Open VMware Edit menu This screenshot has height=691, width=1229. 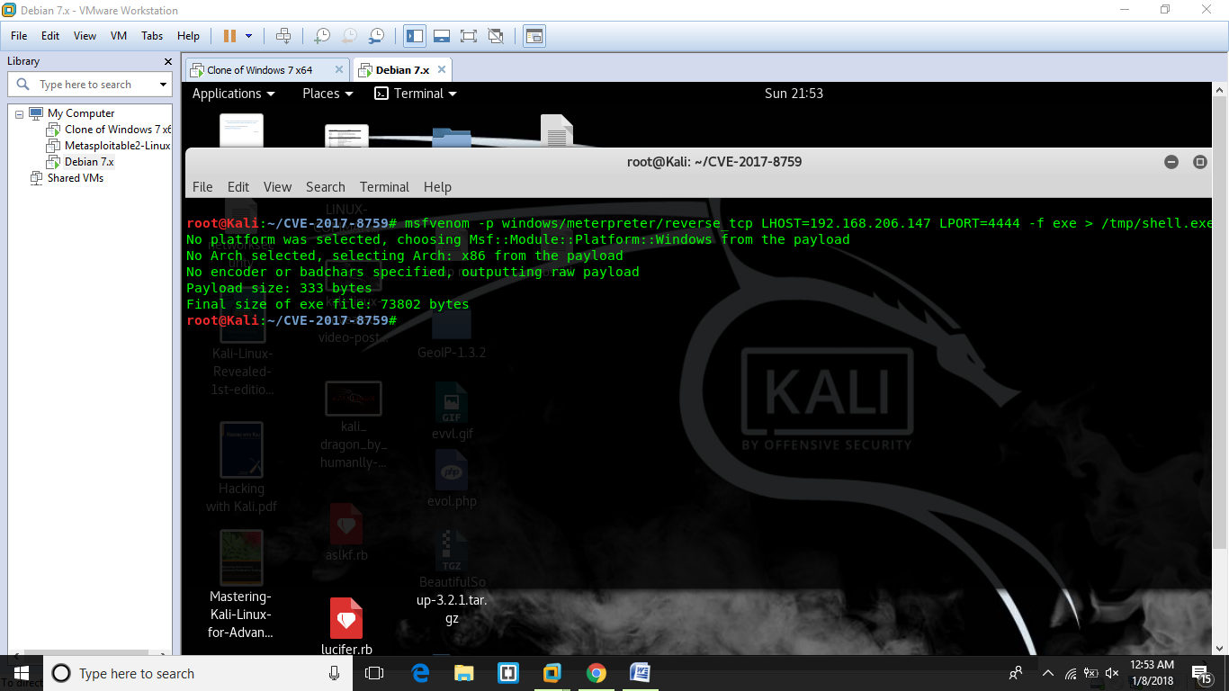point(50,36)
